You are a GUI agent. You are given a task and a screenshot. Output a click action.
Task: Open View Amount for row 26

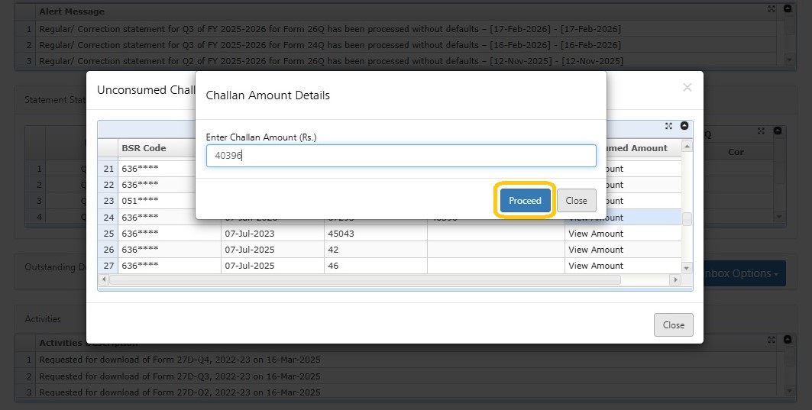click(x=595, y=250)
